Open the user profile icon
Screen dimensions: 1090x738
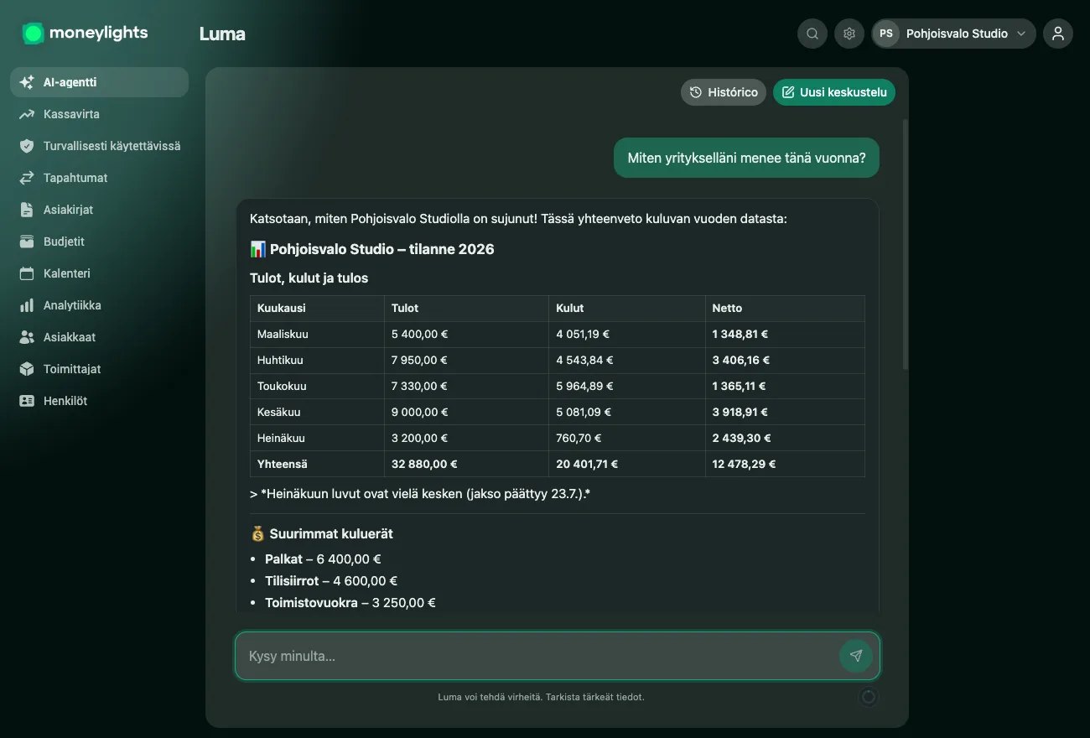point(1058,34)
